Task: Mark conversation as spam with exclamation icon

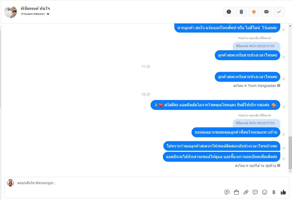Action: pos(229,12)
